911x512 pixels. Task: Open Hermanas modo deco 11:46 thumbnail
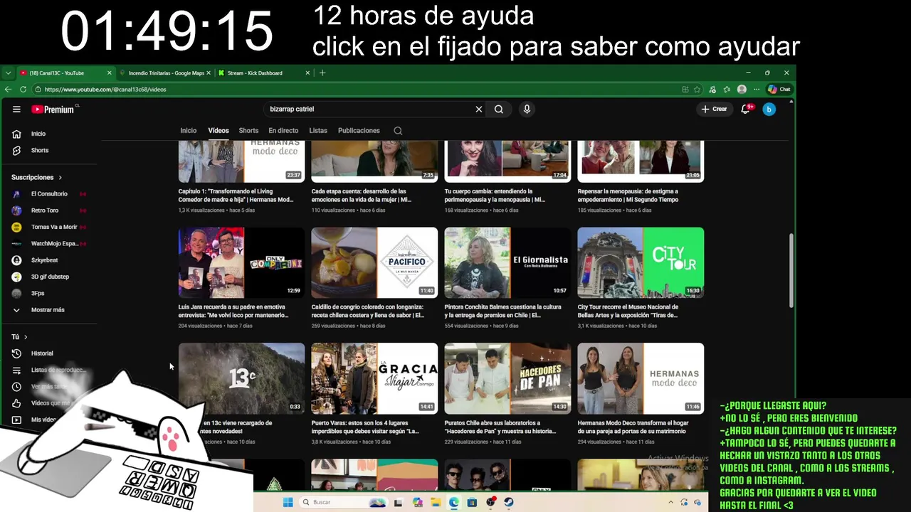pos(641,378)
